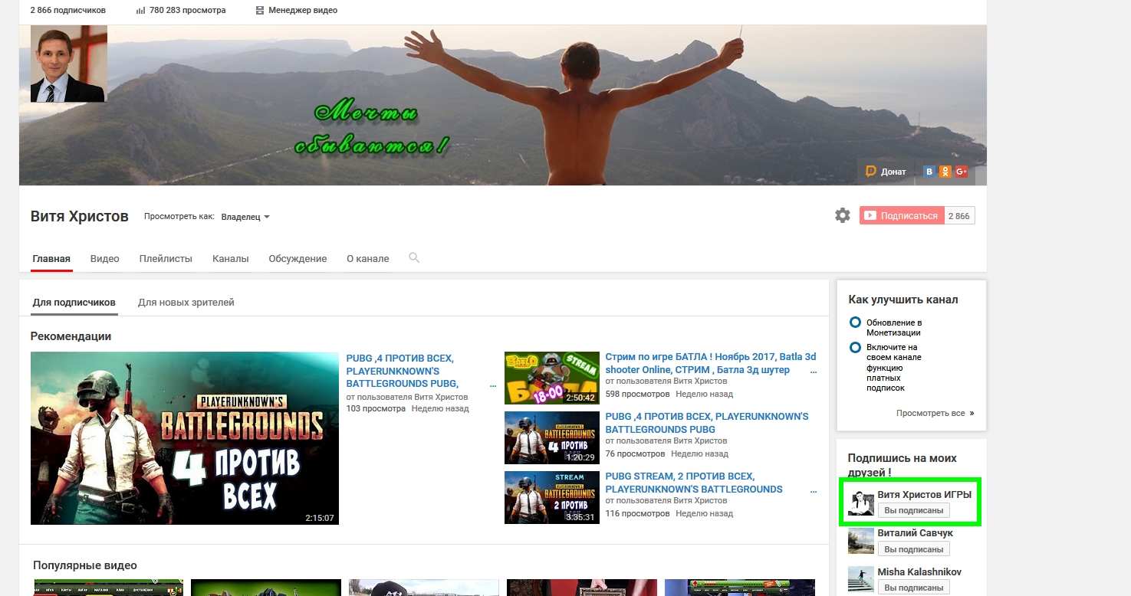Open the VK social link icon on banner
The image size is (1131, 596).
[929, 172]
